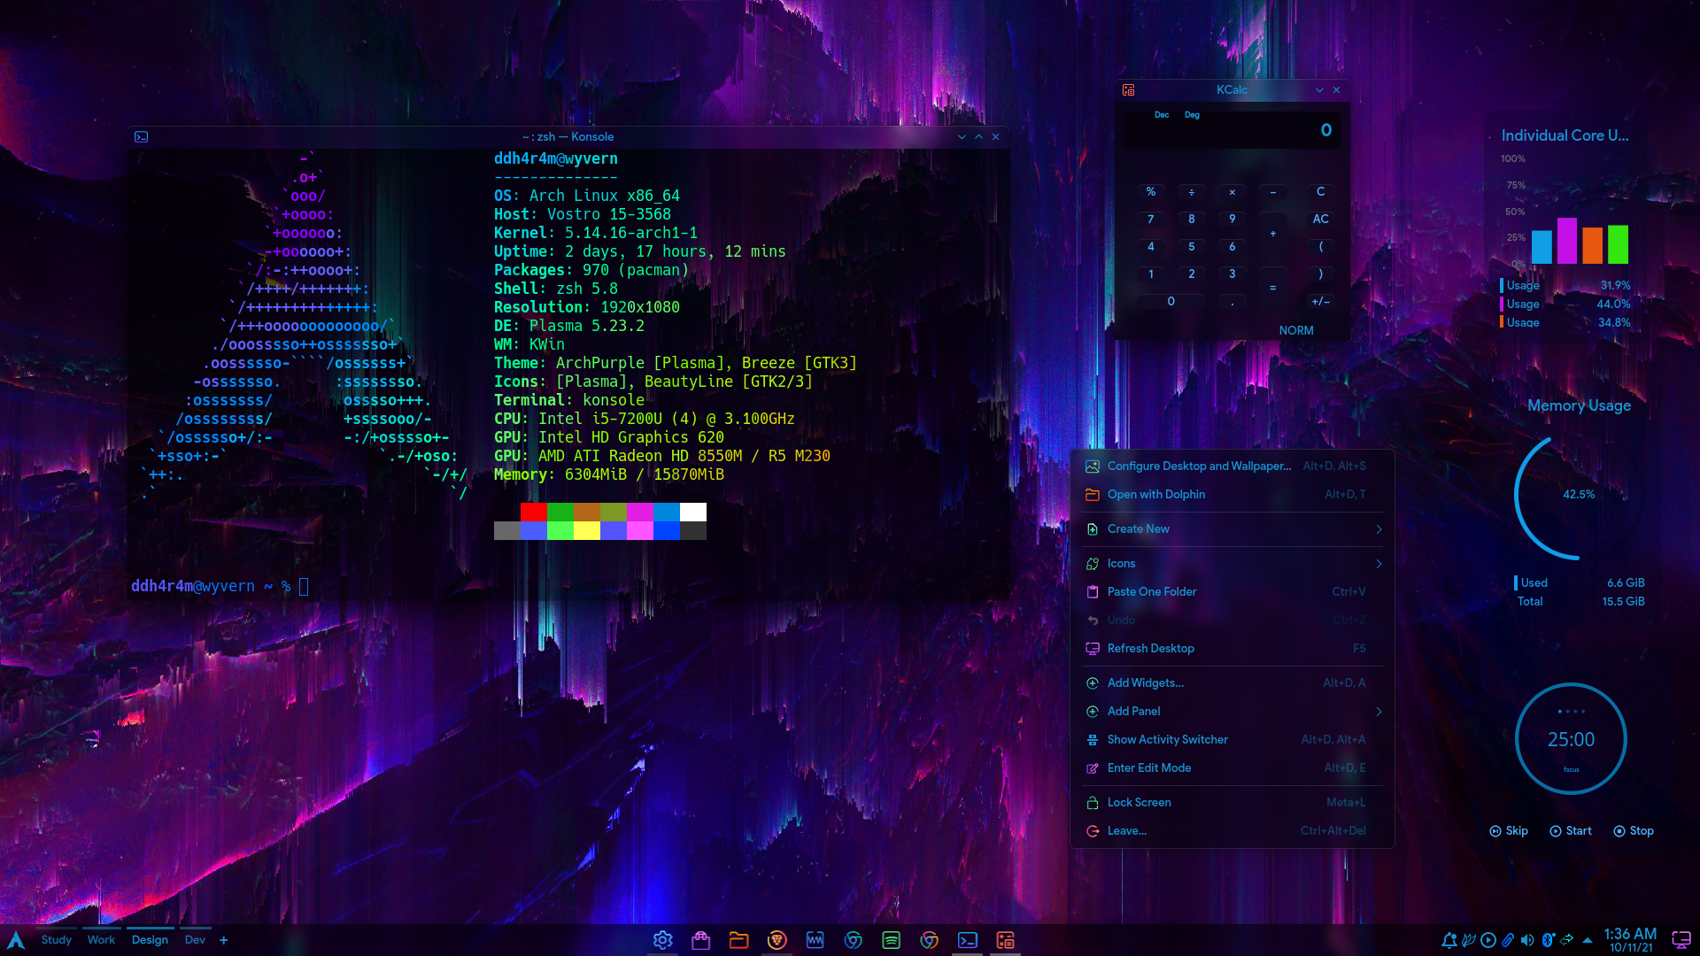Click the KCalc window menu icon

(x=1128, y=89)
